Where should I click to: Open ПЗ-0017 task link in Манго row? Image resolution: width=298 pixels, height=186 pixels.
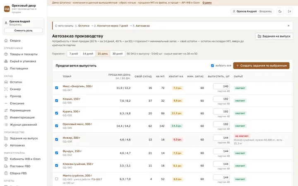[x=97, y=179]
